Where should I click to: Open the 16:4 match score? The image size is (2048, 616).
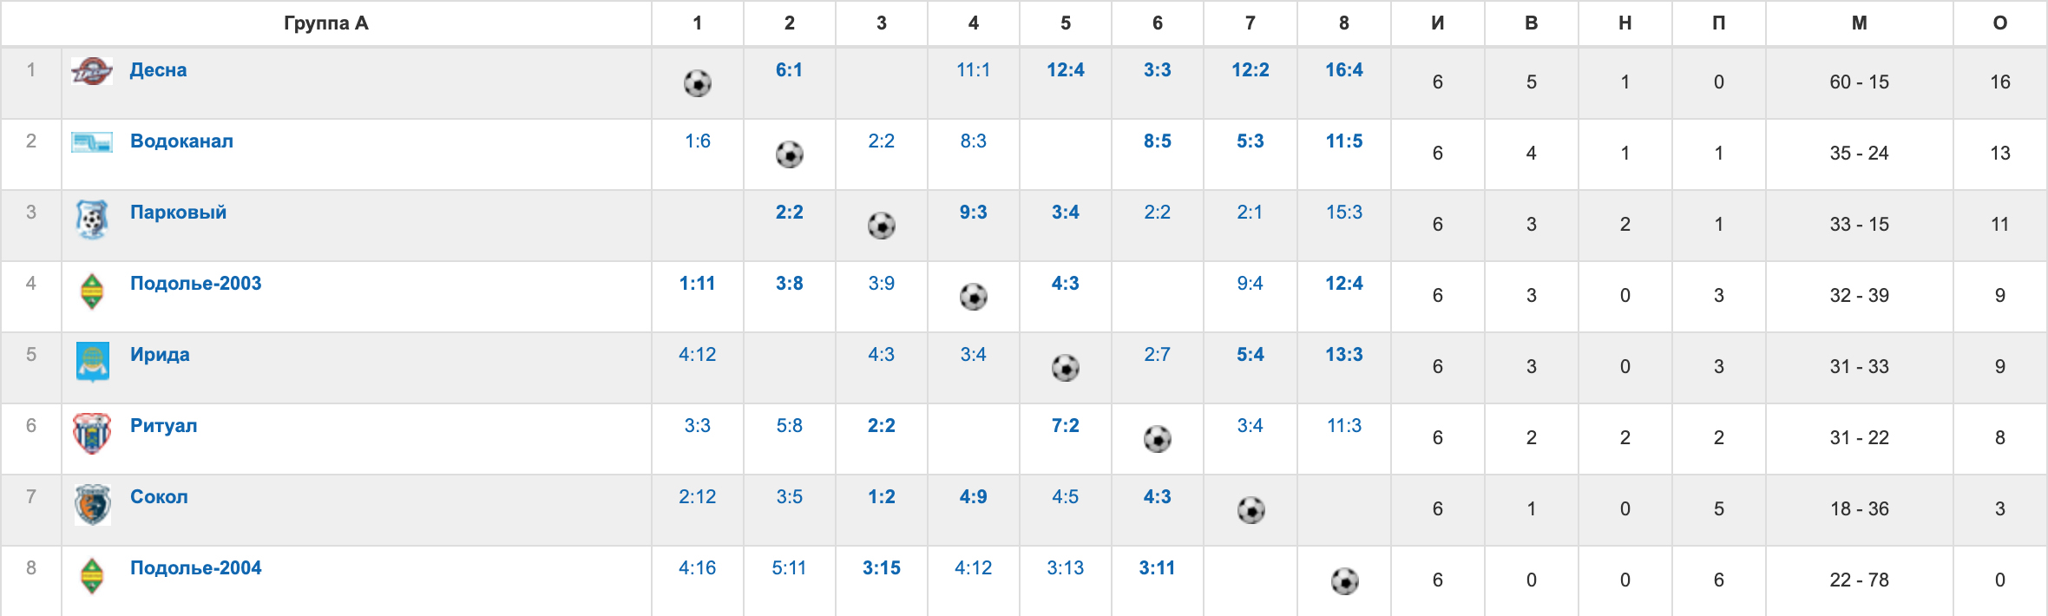click(x=1344, y=70)
